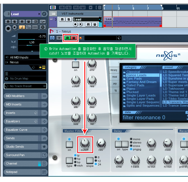Click the Delay hi-cut knob
The height and width of the screenshot is (182, 188).
[168, 160]
